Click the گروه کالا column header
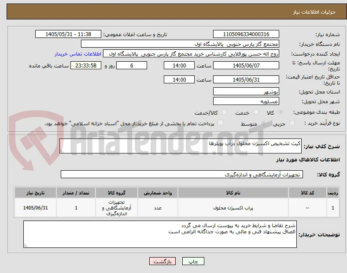Screen dimensions: 347x273 [x=117, y=193]
